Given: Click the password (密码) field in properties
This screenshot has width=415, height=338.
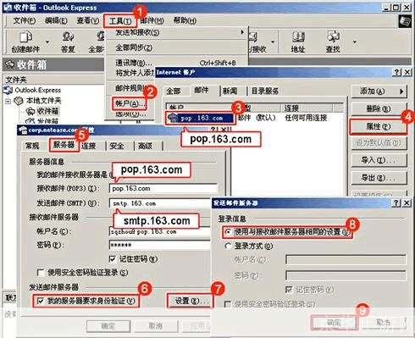Looking at the screenshot, I should pyautogui.click(x=160, y=245).
